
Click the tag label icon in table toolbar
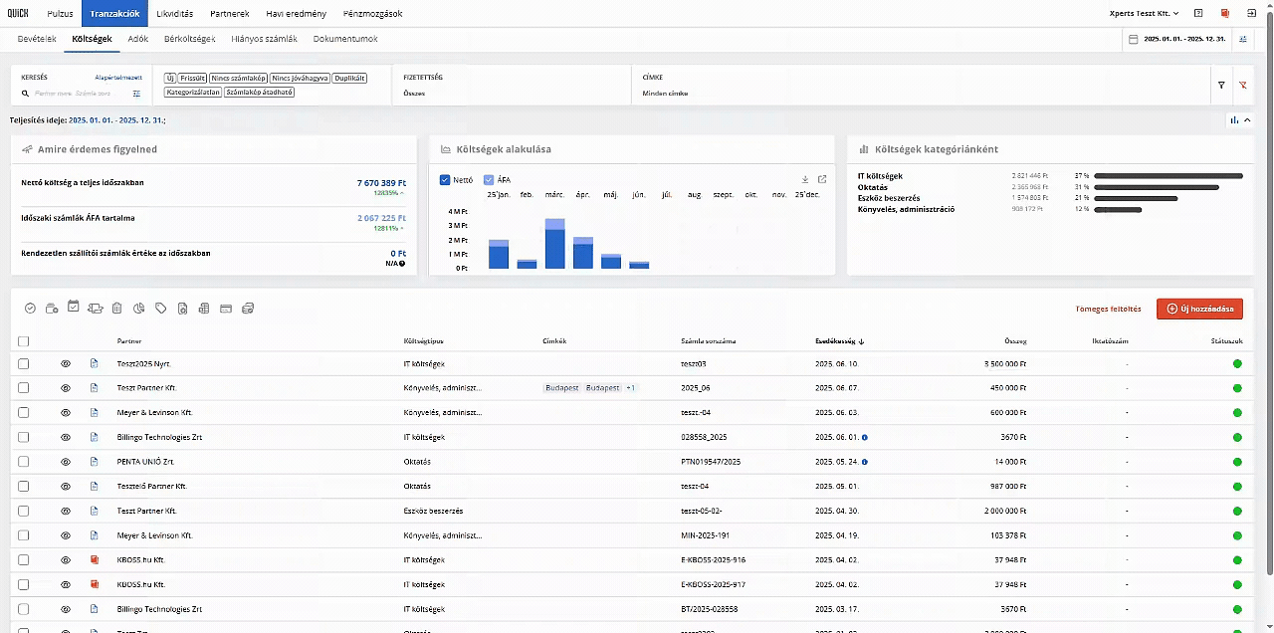161,309
